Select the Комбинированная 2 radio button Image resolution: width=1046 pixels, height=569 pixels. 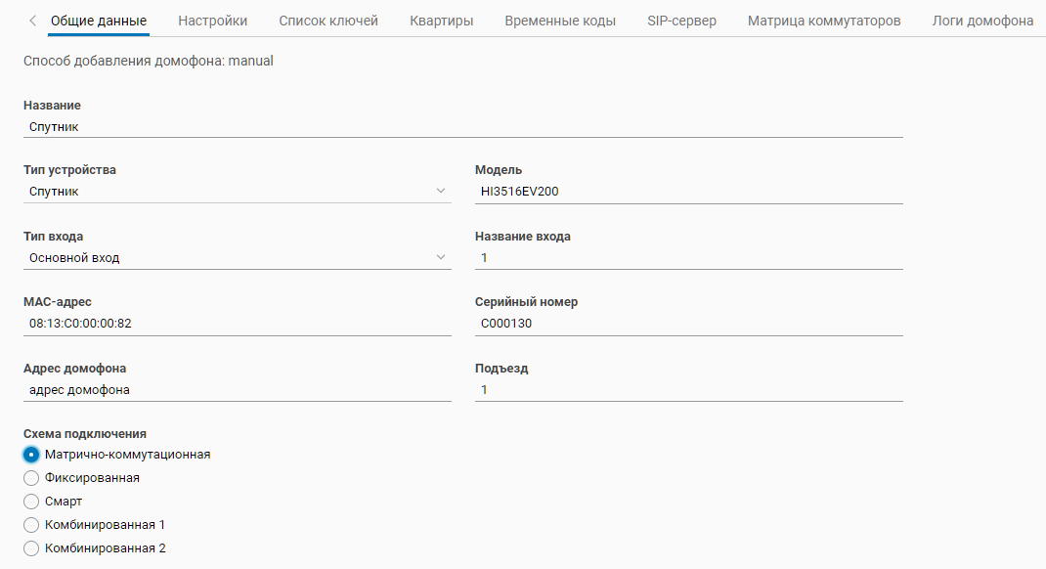pyautogui.click(x=31, y=548)
